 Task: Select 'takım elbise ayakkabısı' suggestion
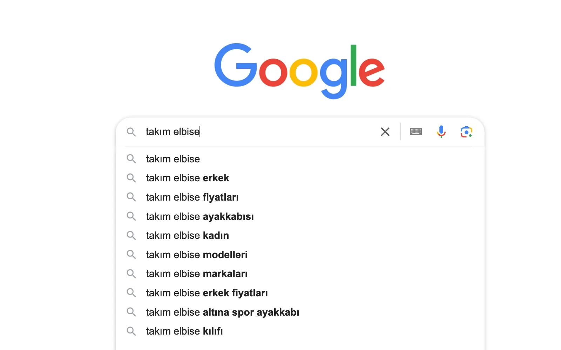(x=200, y=216)
